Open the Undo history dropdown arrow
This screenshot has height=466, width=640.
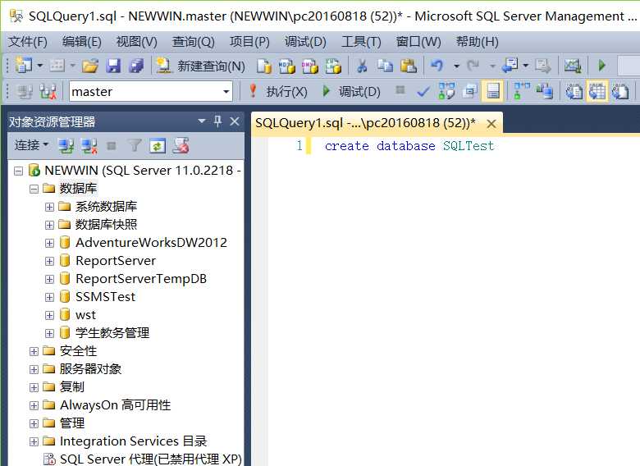(x=456, y=66)
